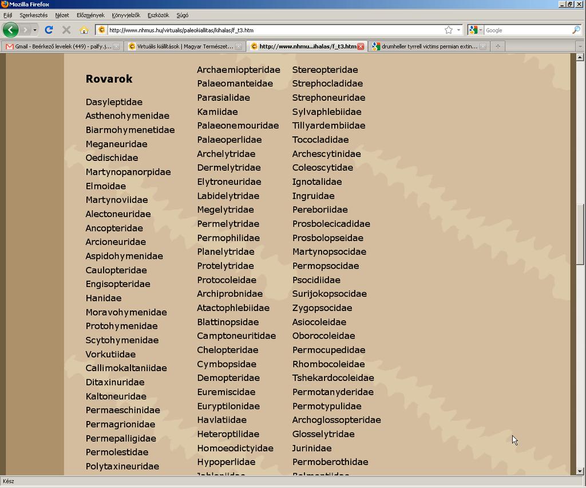Screen dimensions: 586x488
Task: Click the Hanidae entry
Action: [104, 298]
